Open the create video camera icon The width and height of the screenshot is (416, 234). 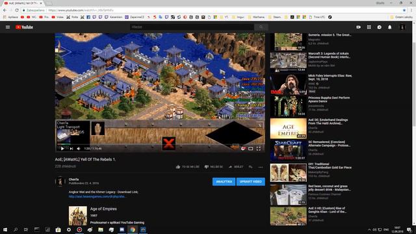tap(358, 27)
